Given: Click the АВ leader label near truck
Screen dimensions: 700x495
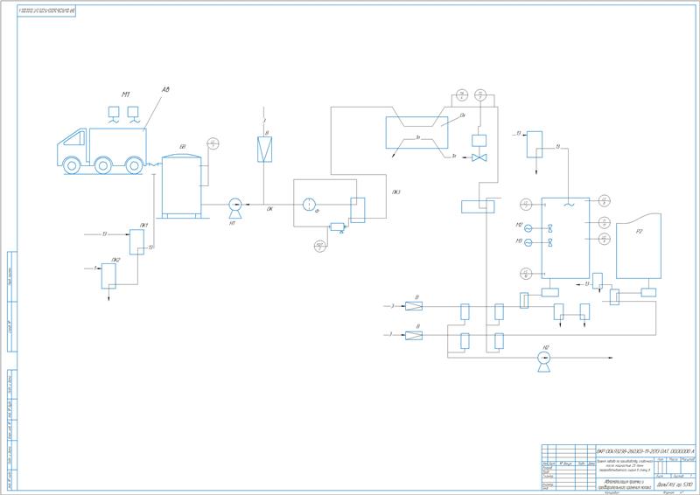Looking at the screenshot, I should pos(165,90).
